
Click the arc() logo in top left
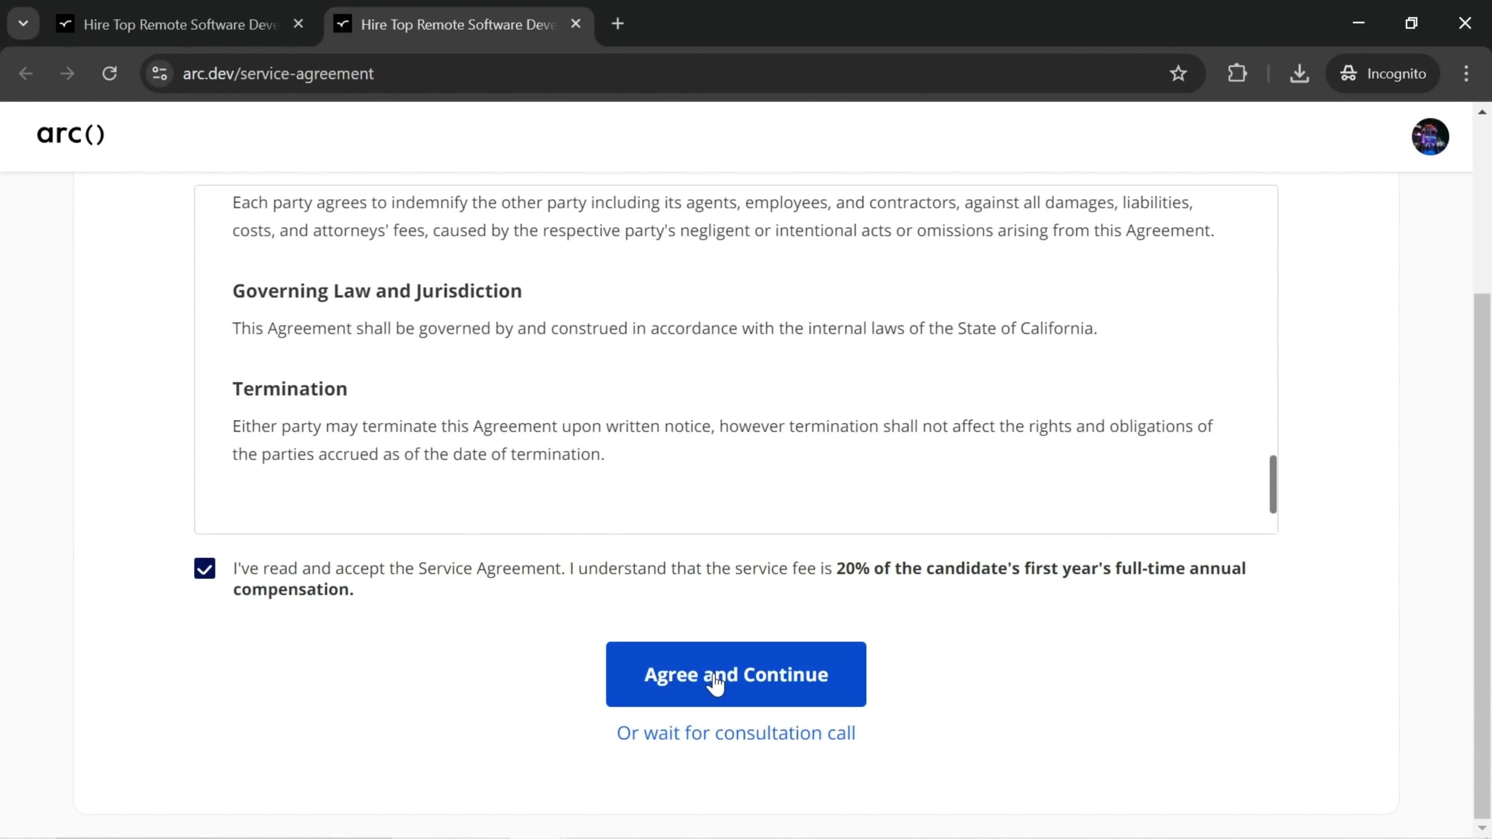(70, 134)
